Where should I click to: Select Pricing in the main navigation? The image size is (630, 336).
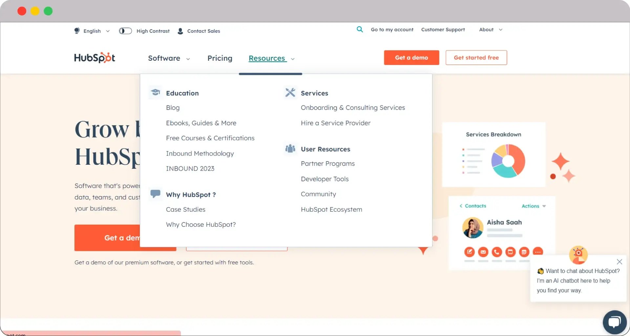220,58
